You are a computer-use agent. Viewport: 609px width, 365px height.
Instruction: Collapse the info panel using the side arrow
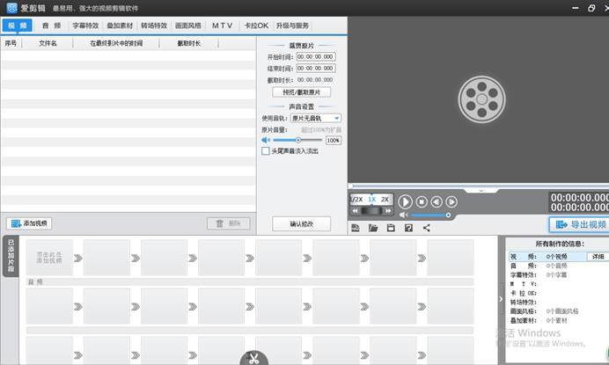(x=501, y=299)
